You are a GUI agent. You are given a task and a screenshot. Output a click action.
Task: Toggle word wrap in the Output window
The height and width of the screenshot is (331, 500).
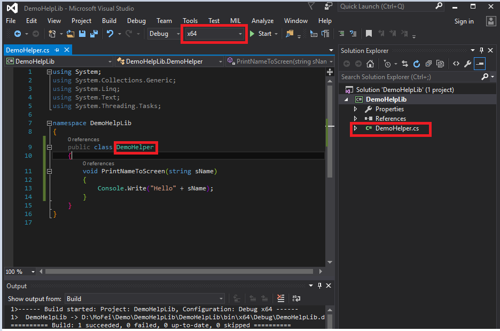[x=297, y=299]
